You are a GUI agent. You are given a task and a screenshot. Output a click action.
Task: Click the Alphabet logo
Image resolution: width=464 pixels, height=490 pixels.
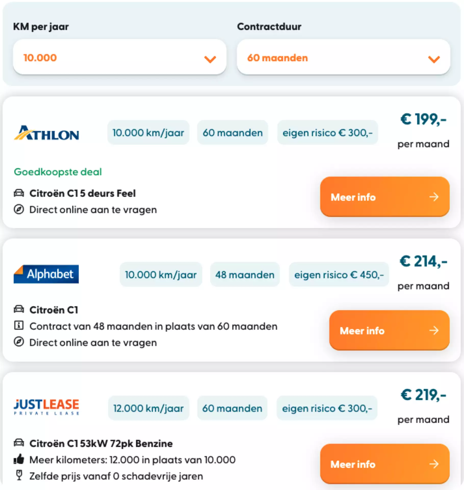[46, 274]
